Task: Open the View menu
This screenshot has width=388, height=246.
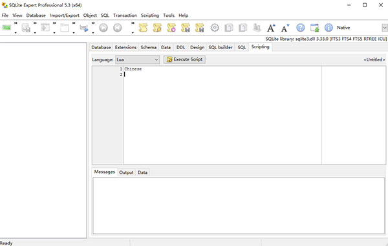Action: (x=17, y=15)
